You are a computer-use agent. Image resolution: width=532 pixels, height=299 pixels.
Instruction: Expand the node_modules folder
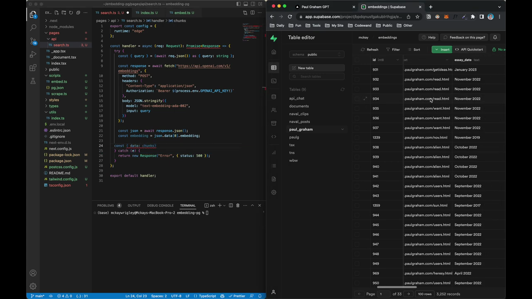[61, 27]
